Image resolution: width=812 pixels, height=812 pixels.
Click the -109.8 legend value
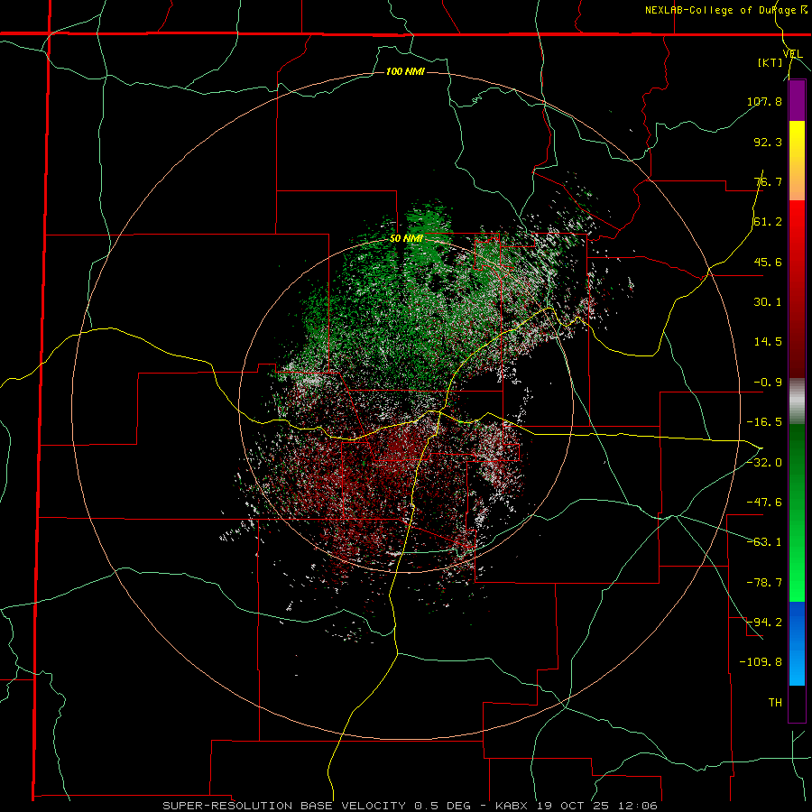click(x=761, y=662)
